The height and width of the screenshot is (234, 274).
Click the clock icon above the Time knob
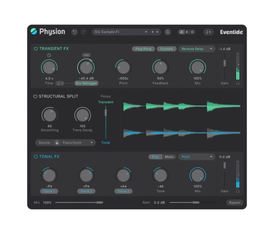coord(49,55)
